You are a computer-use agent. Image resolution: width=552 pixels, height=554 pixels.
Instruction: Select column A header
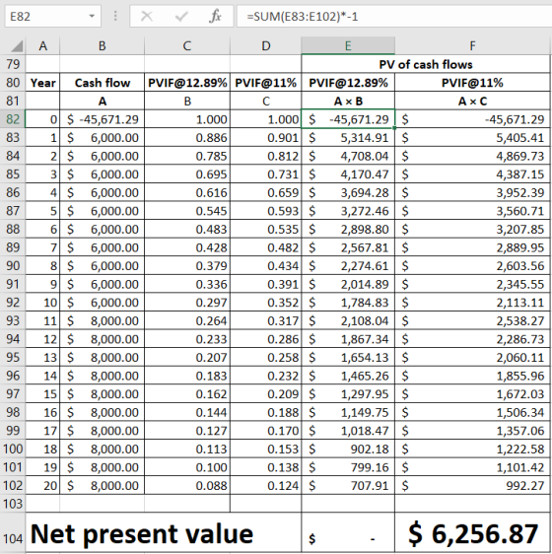(x=42, y=46)
